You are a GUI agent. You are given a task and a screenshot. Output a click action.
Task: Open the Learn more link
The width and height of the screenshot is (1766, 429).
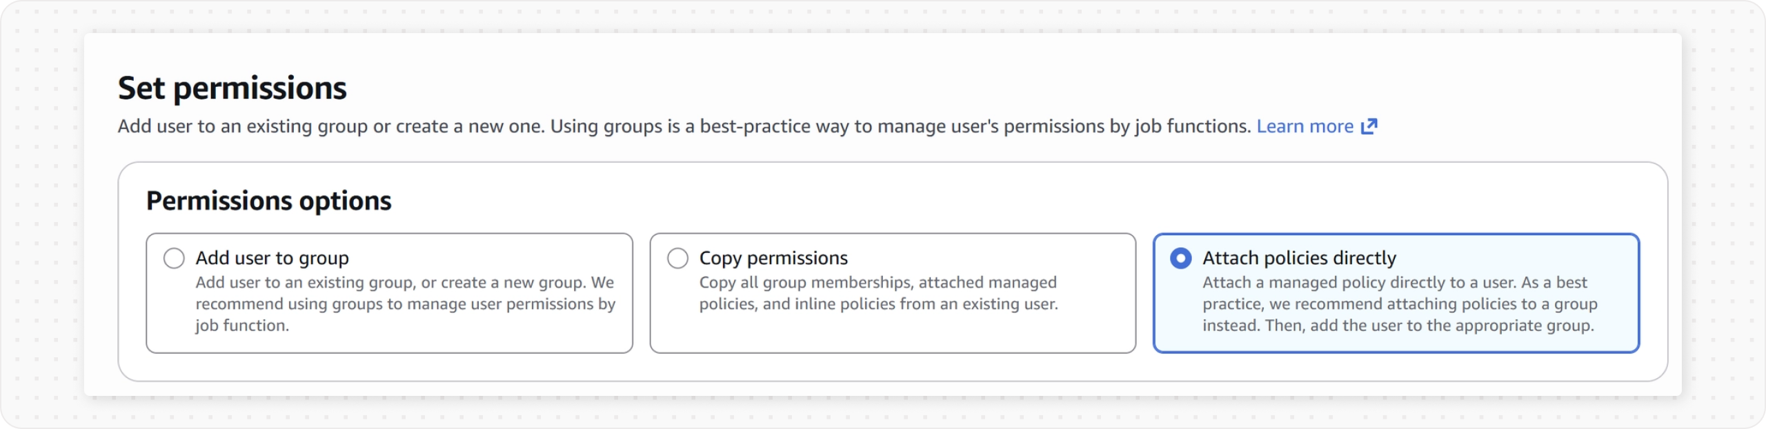1304,126
